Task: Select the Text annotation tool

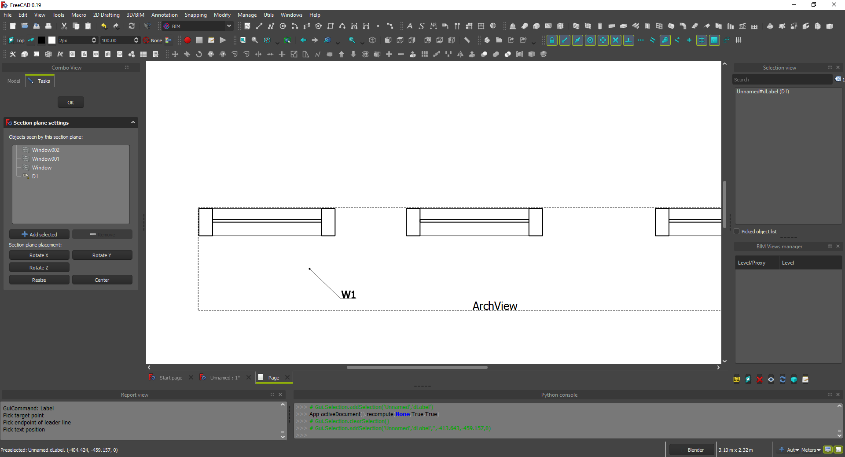Action: [409, 26]
